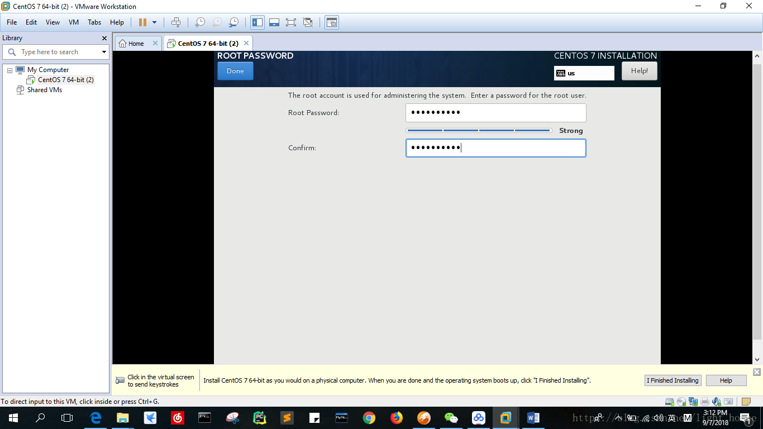Select CentOS 7 64-bit (2) in library tree
763x429 pixels.
(x=65, y=80)
